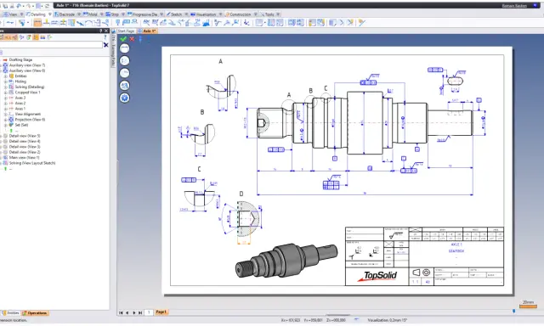This screenshot has height=326, width=544.
Task: Click the last pencil icon in Detailing toolbar
Action: click(x=361, y=23)
